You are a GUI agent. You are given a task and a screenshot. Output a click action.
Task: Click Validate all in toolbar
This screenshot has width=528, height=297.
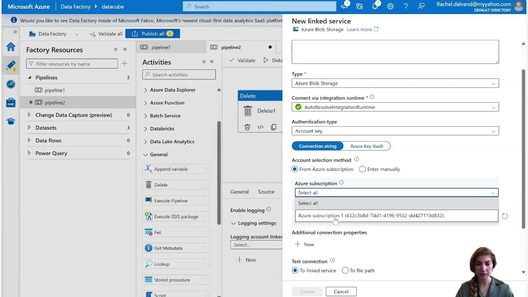point(106,34)
